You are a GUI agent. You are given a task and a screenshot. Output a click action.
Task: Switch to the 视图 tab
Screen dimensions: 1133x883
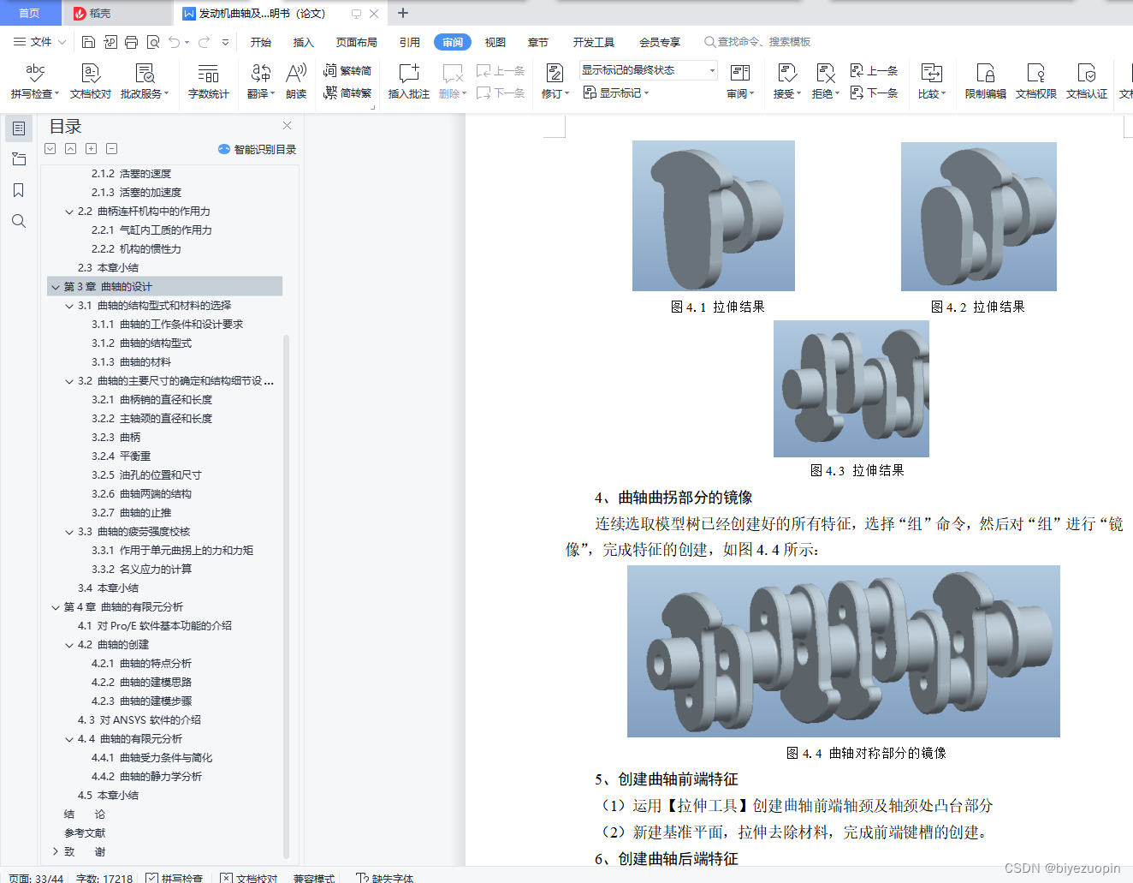tap(495, 42)
